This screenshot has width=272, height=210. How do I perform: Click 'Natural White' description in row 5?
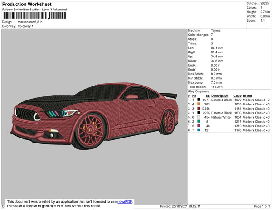pos(221,117)
